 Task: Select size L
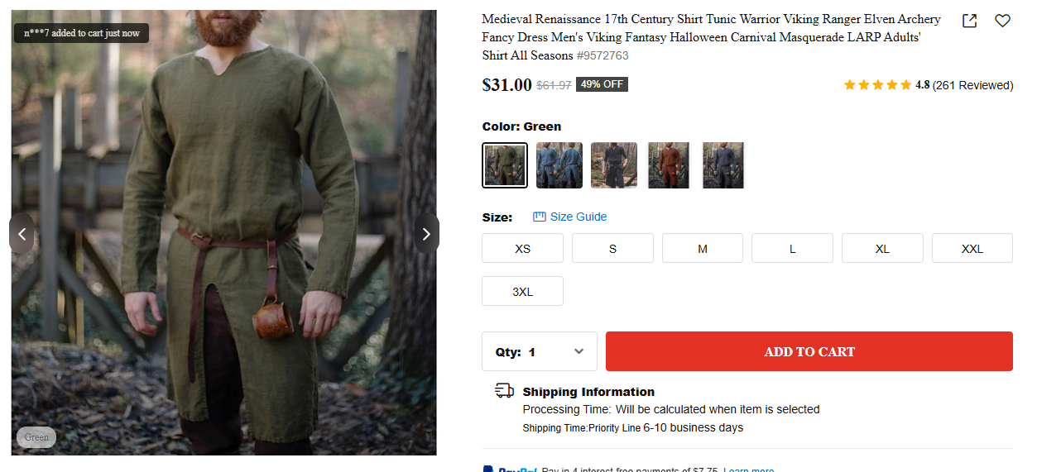coord(792,248)
